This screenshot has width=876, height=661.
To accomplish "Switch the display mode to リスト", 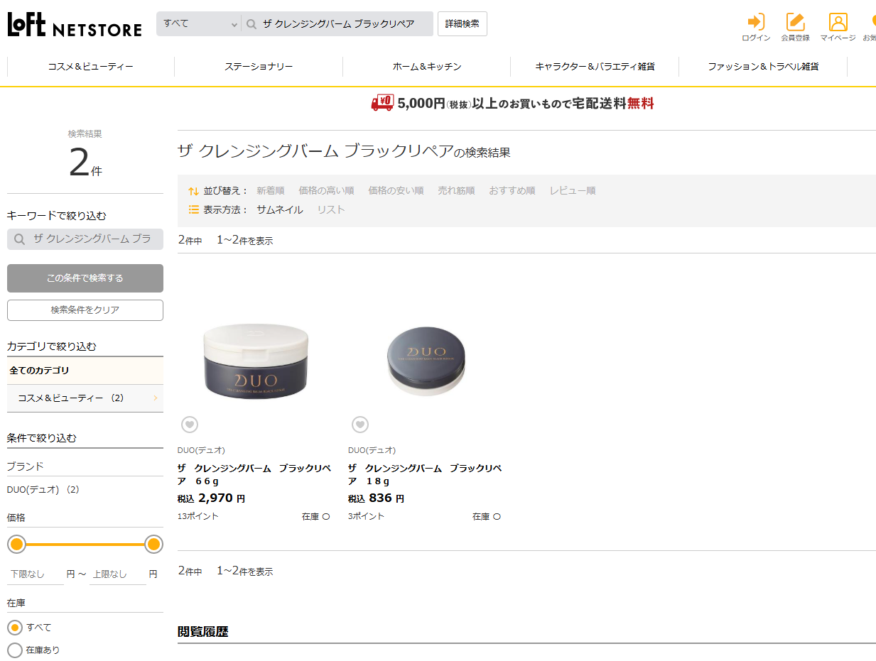I will point(331,209).
